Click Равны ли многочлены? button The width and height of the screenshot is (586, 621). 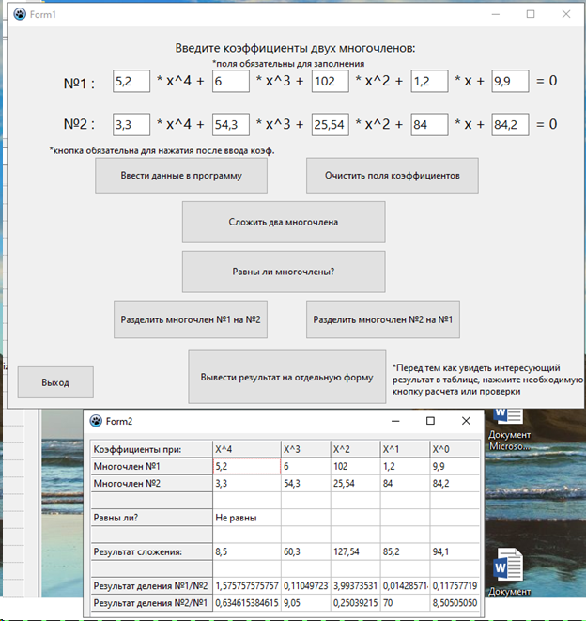(284, 272)
